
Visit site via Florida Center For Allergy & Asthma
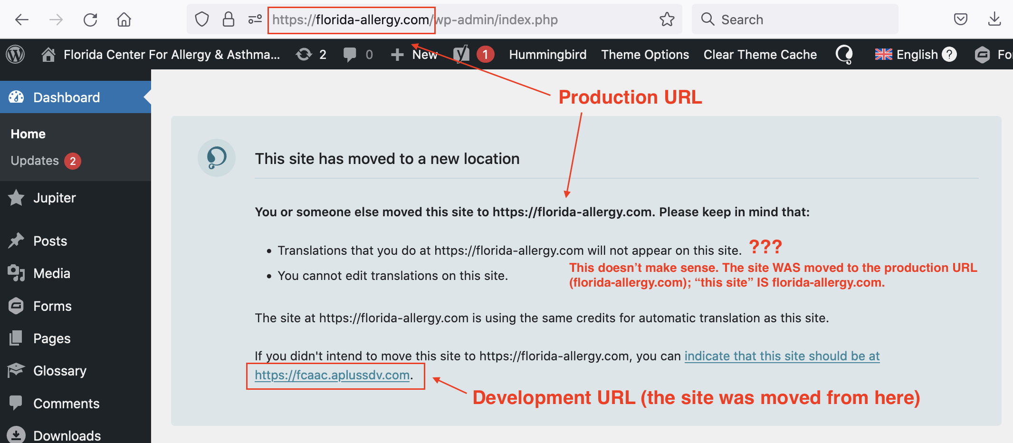point(161,54)
